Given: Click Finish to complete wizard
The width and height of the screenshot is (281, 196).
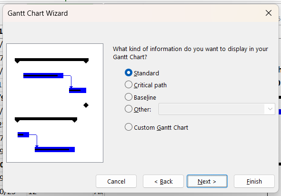Looking at the screenshot, I should (254, 181).
